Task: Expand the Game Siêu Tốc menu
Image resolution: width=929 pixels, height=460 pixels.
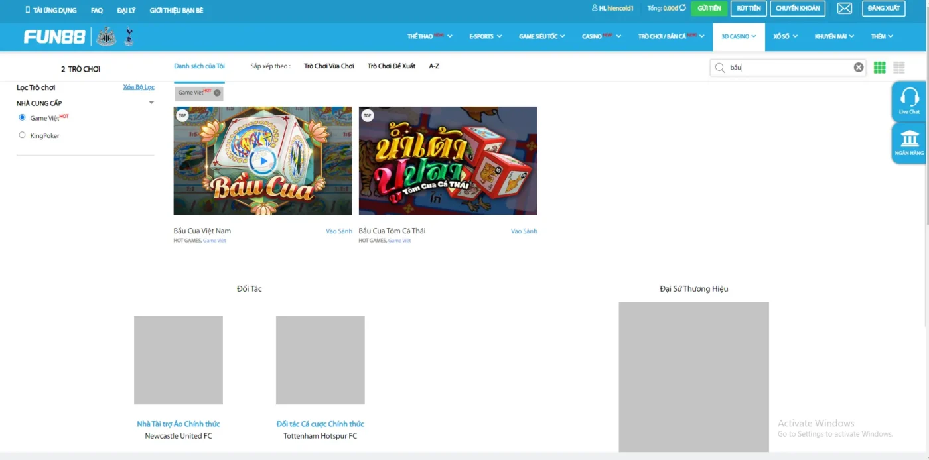Action: (541, 36)
